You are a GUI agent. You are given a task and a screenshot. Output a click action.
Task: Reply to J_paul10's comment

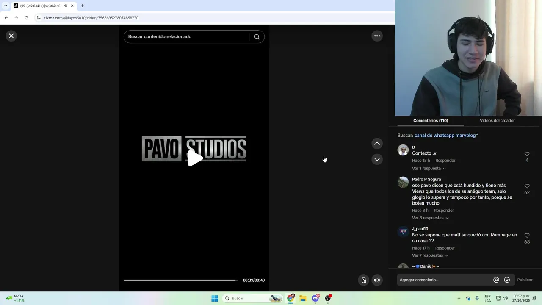click(445, 248)
